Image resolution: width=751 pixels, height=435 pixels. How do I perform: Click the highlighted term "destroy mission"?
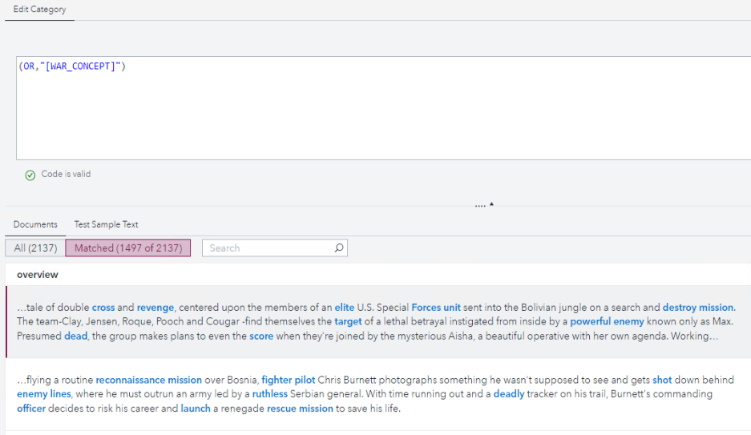[x=697, y=308]
